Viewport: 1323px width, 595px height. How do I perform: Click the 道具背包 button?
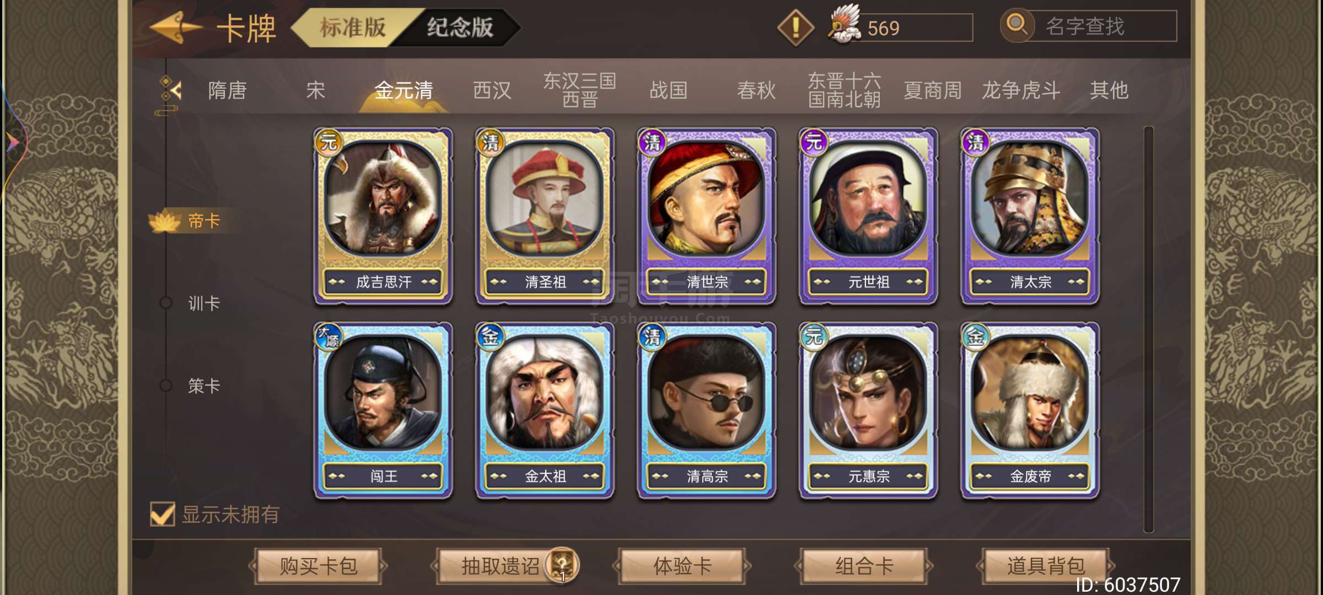pyautogui.click(x=1046, y=566)
